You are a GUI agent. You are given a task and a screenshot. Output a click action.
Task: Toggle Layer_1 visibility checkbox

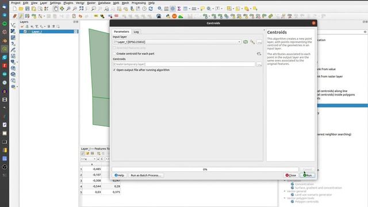click(25, 32)
